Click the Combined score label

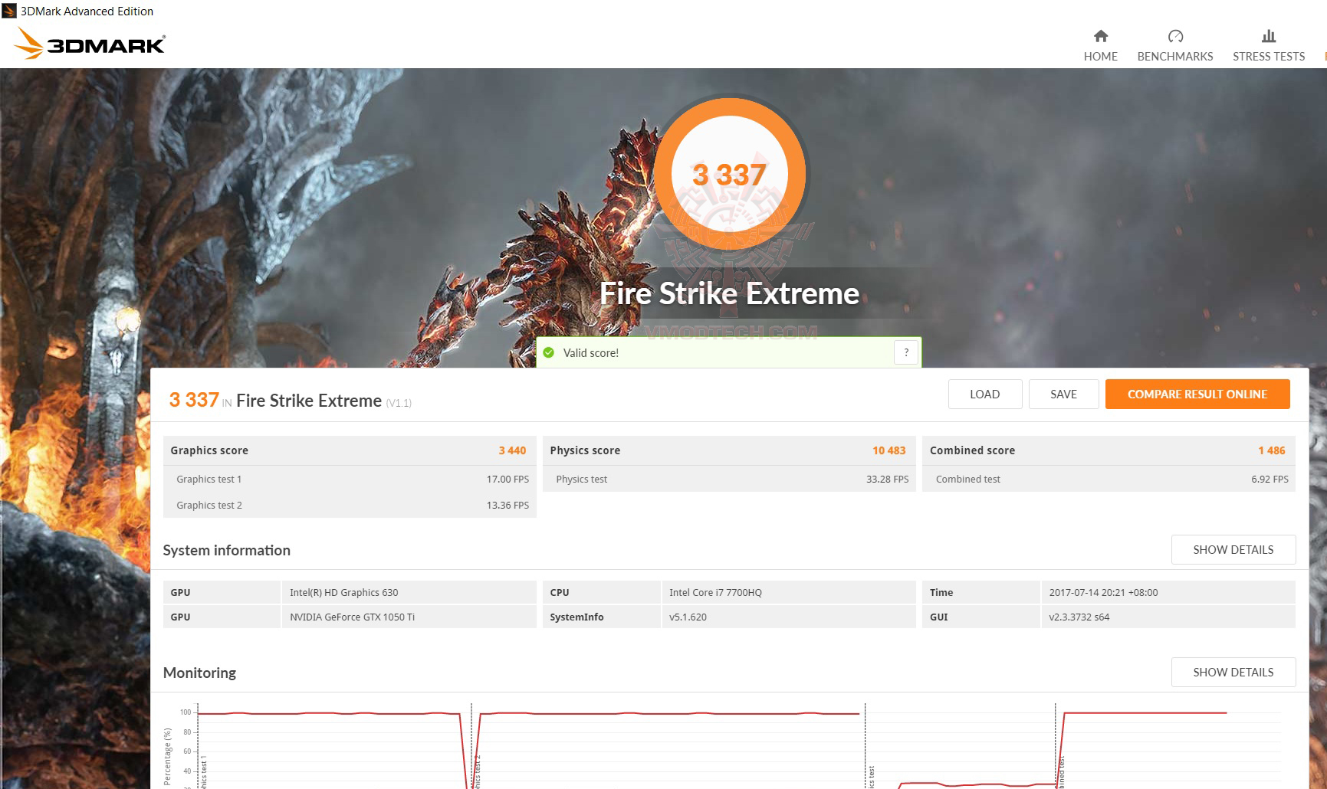[x=972, y=450]
